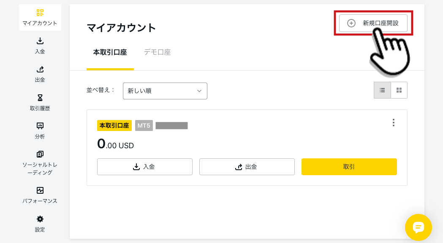Open the 入金 deposit sidebar icon
Image resolution: width=443 pixels, height=243 pixels.
coord(40,41)
